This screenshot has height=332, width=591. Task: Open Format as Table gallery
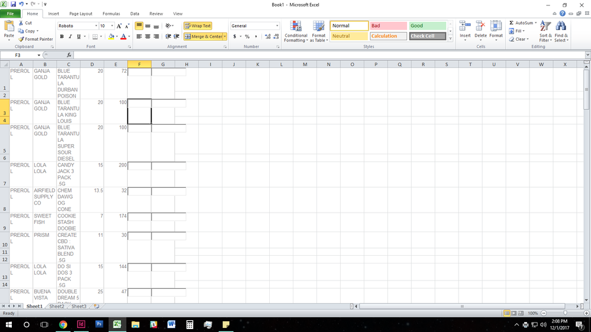(x=319, y=32)
